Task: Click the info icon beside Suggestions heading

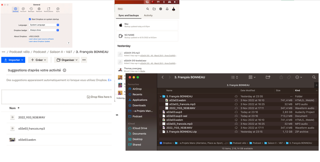Action: 64,70
